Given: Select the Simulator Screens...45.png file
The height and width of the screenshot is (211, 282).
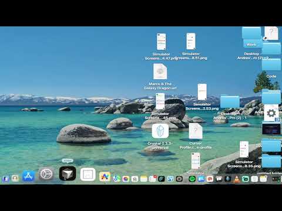Looking at the screenshot, I should click(160, 101).
